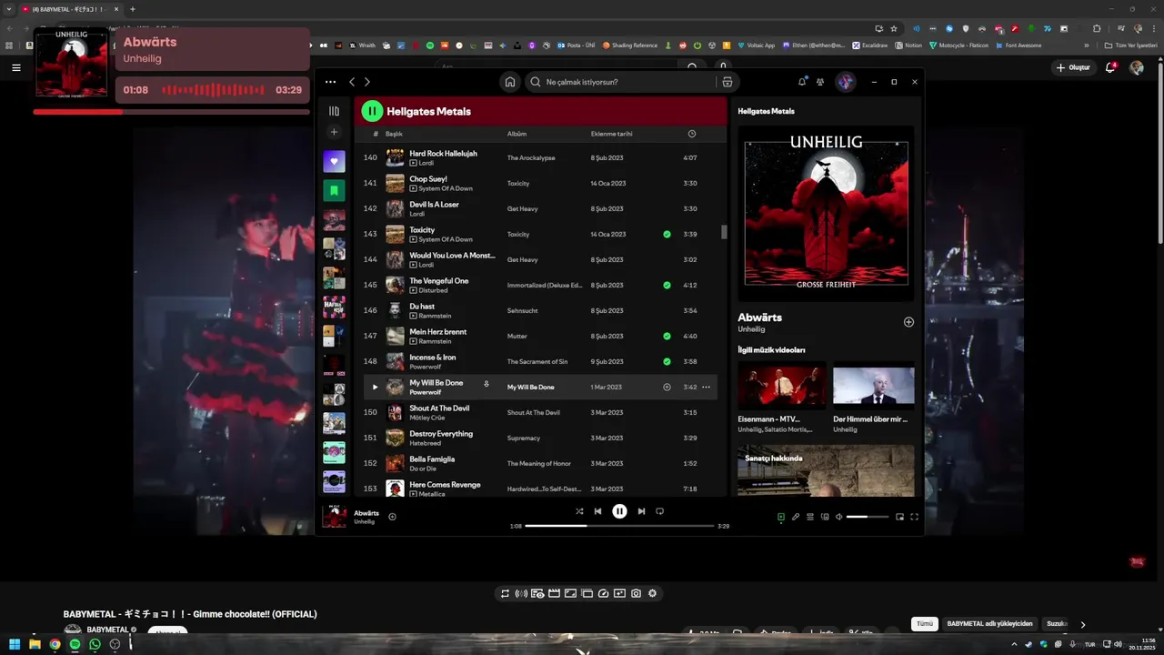Click screenshot camera icon in video toolbar
Viewport: 1164px width, 655px height.
point(636,593)
